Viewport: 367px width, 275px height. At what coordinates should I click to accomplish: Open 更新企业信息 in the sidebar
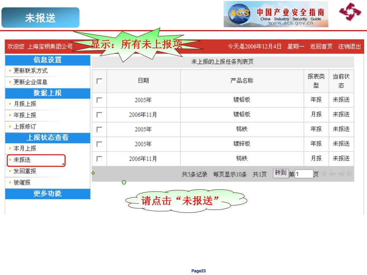point(30,82)
